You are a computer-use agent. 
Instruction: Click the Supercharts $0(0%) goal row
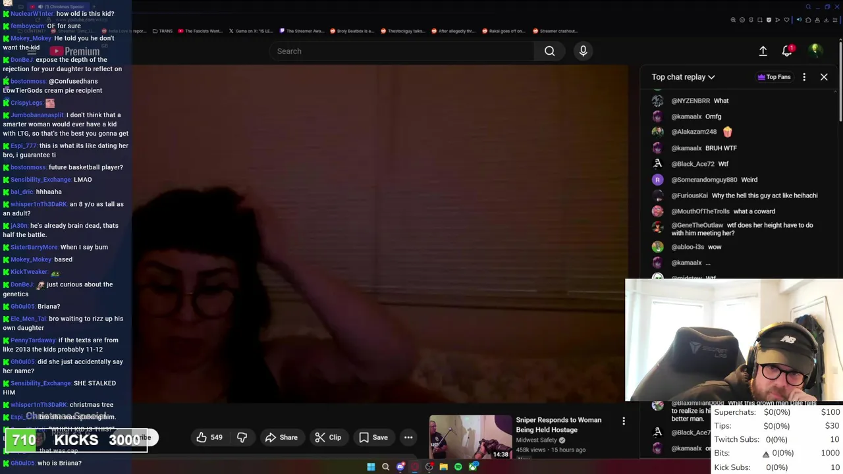tap(777, 412)
